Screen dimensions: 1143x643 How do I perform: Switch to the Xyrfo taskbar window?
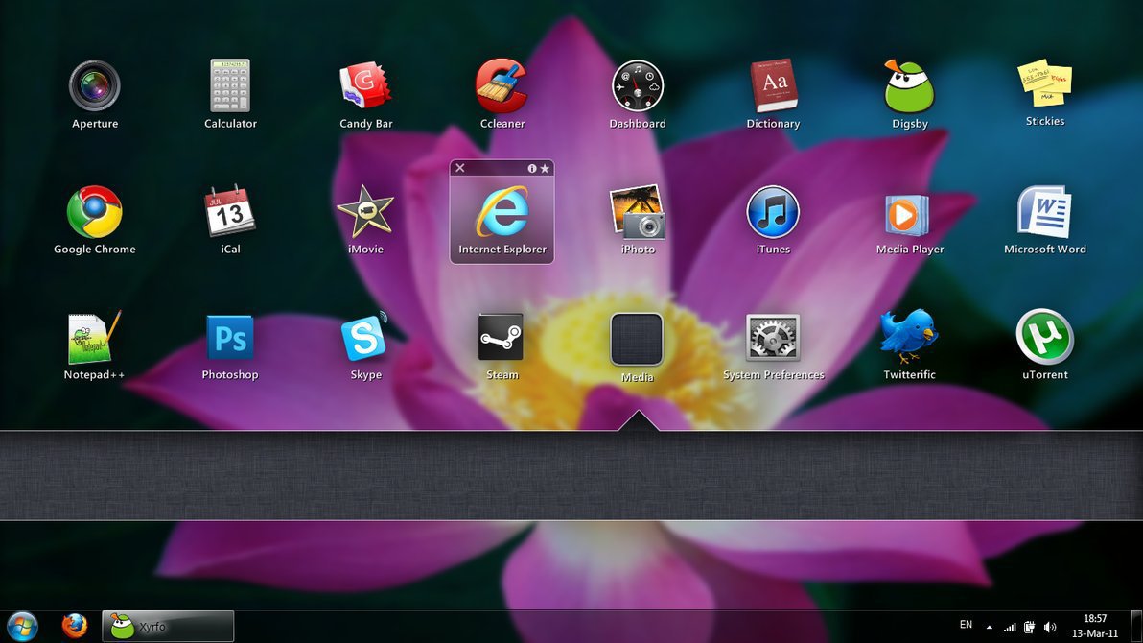pyautogui.click(x=168, y=627)
